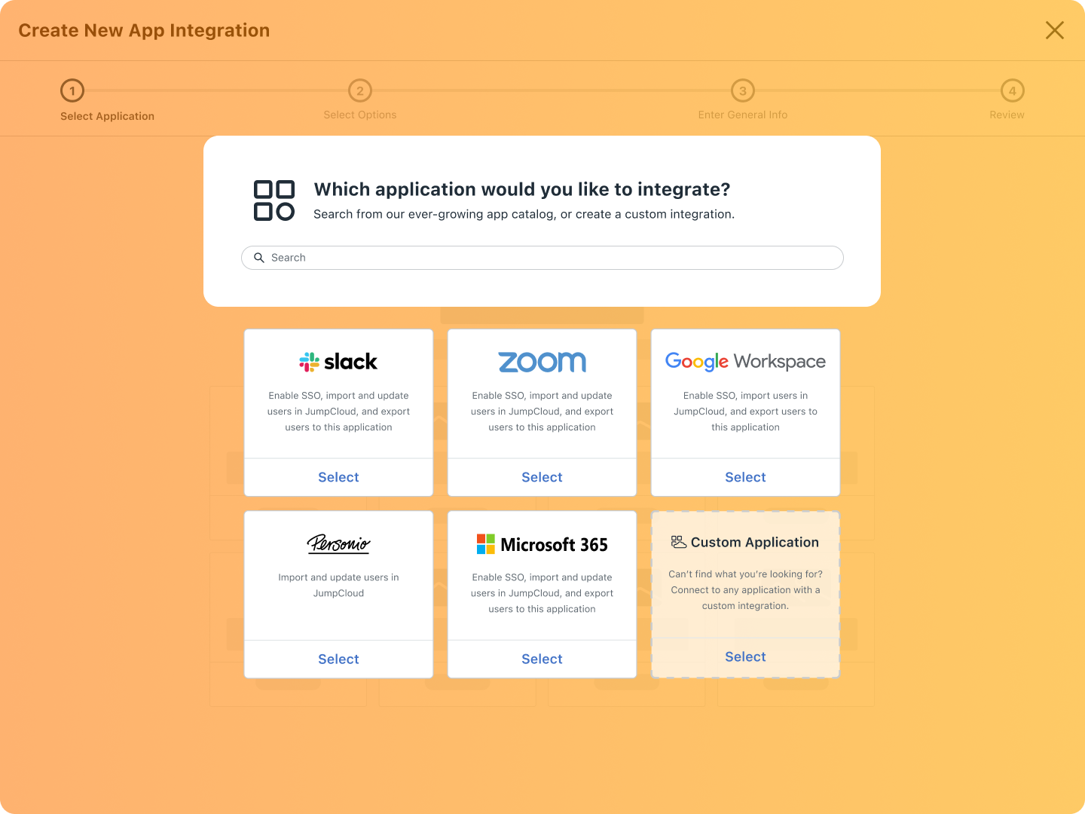The image size is (1085, 814).
Task: Click inside the Search field
Action: [x=542, y=257]
